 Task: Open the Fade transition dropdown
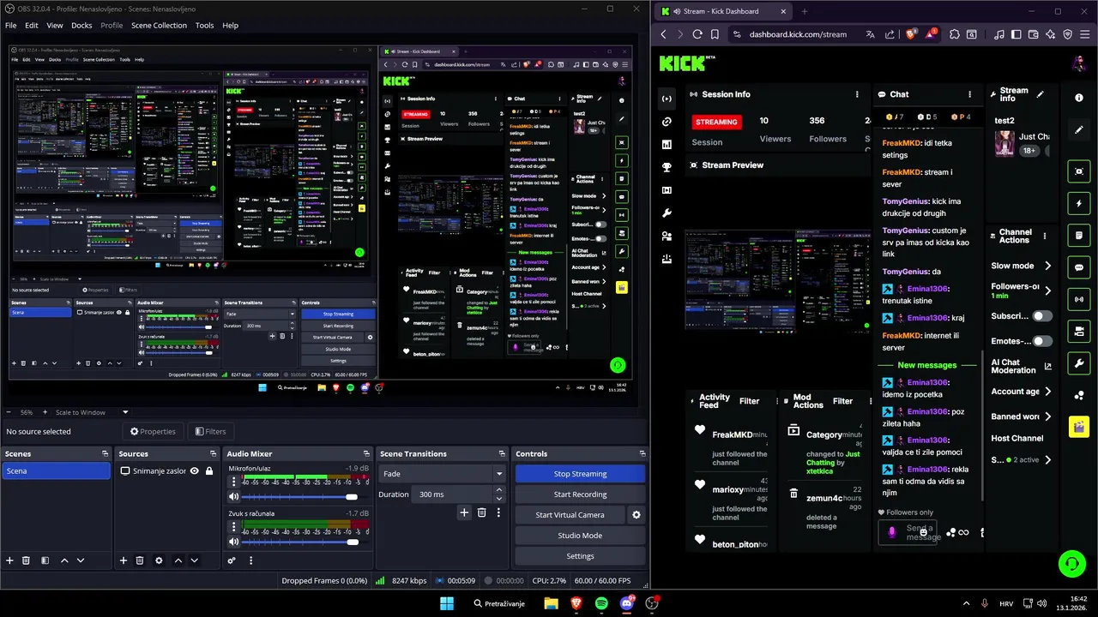click(442, 474)
